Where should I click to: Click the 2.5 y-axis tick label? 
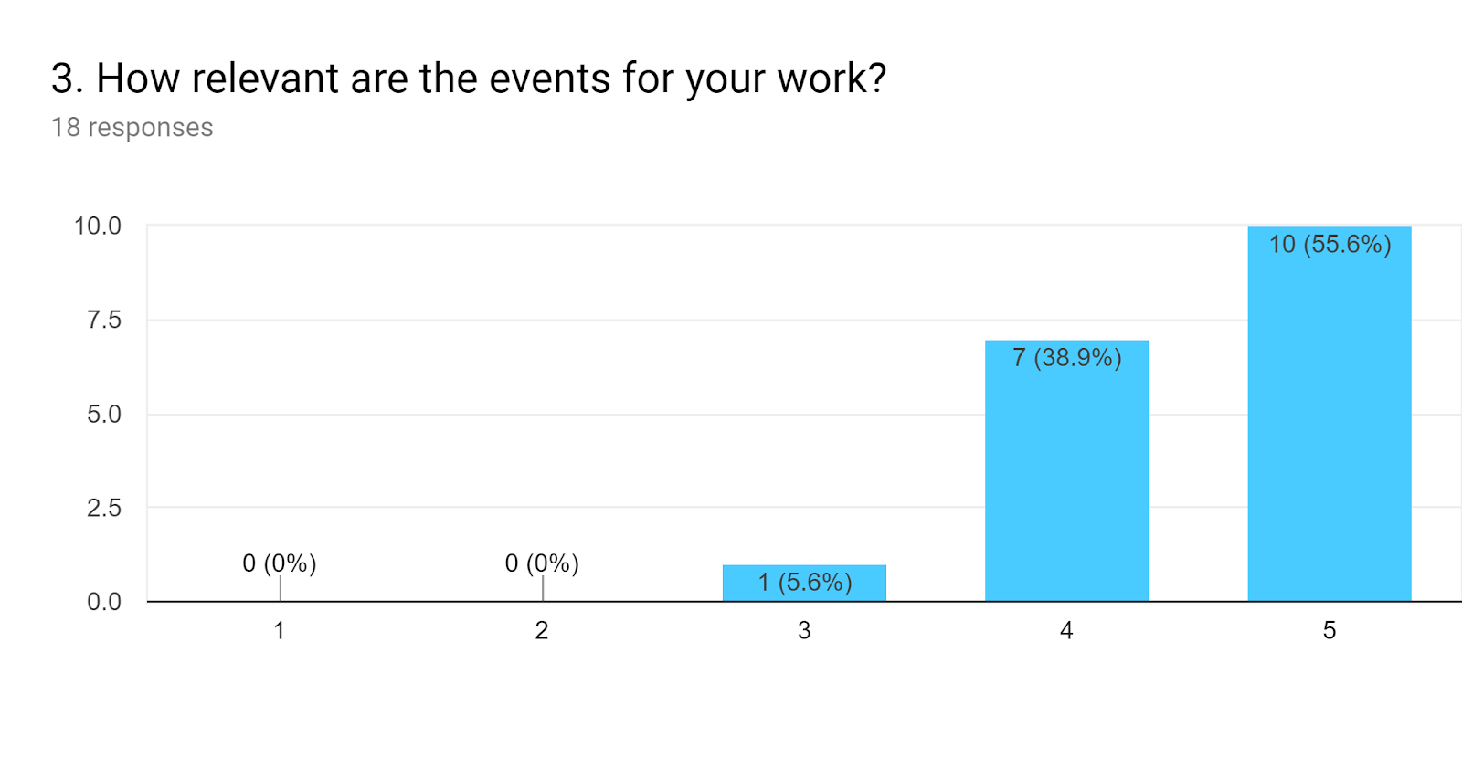[104, 509]
